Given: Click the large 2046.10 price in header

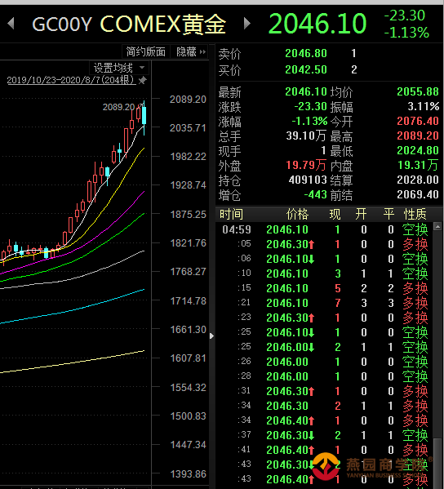Looking at the screenshot, I should pos(317,24).
